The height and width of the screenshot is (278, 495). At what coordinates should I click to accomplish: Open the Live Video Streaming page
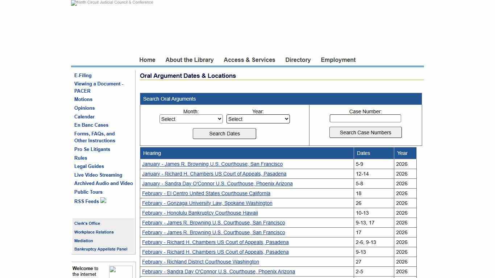coord(98,175)
